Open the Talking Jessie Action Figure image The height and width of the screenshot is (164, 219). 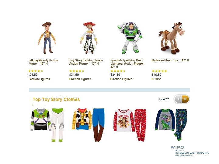click(89, 38)
